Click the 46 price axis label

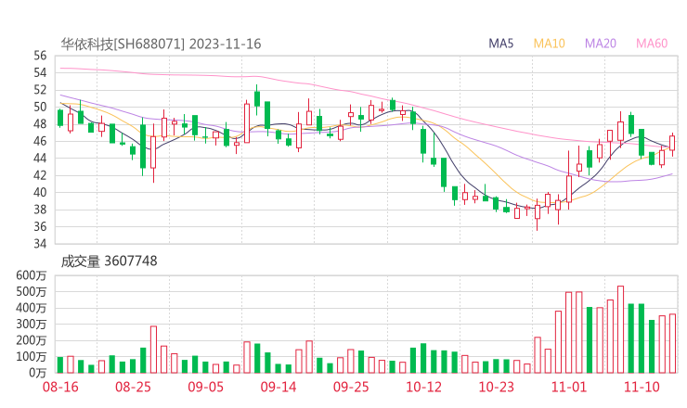[x=40, y=141]
